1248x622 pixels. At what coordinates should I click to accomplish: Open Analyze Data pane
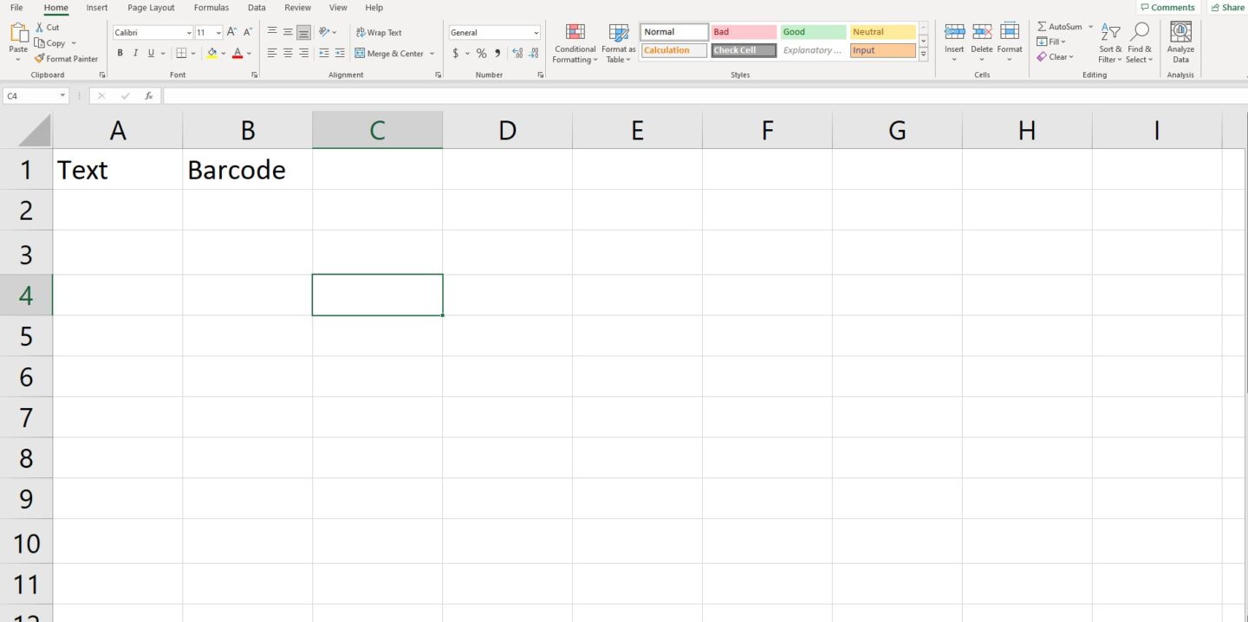coord(1180,43)
